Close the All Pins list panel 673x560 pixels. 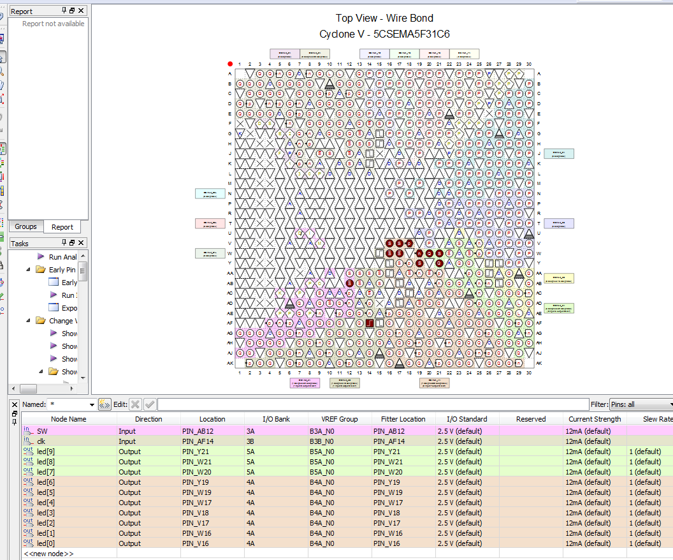point(14,404)
